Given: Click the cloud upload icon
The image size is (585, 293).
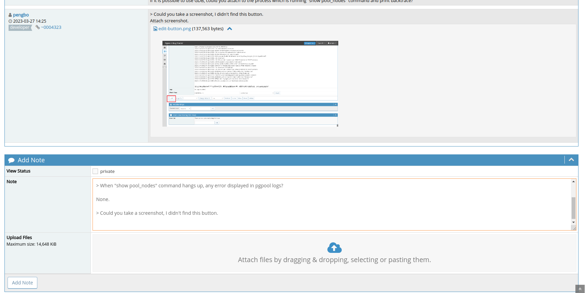Looking at the screenshot, I should pyautogui.click(x=334, y=248).
